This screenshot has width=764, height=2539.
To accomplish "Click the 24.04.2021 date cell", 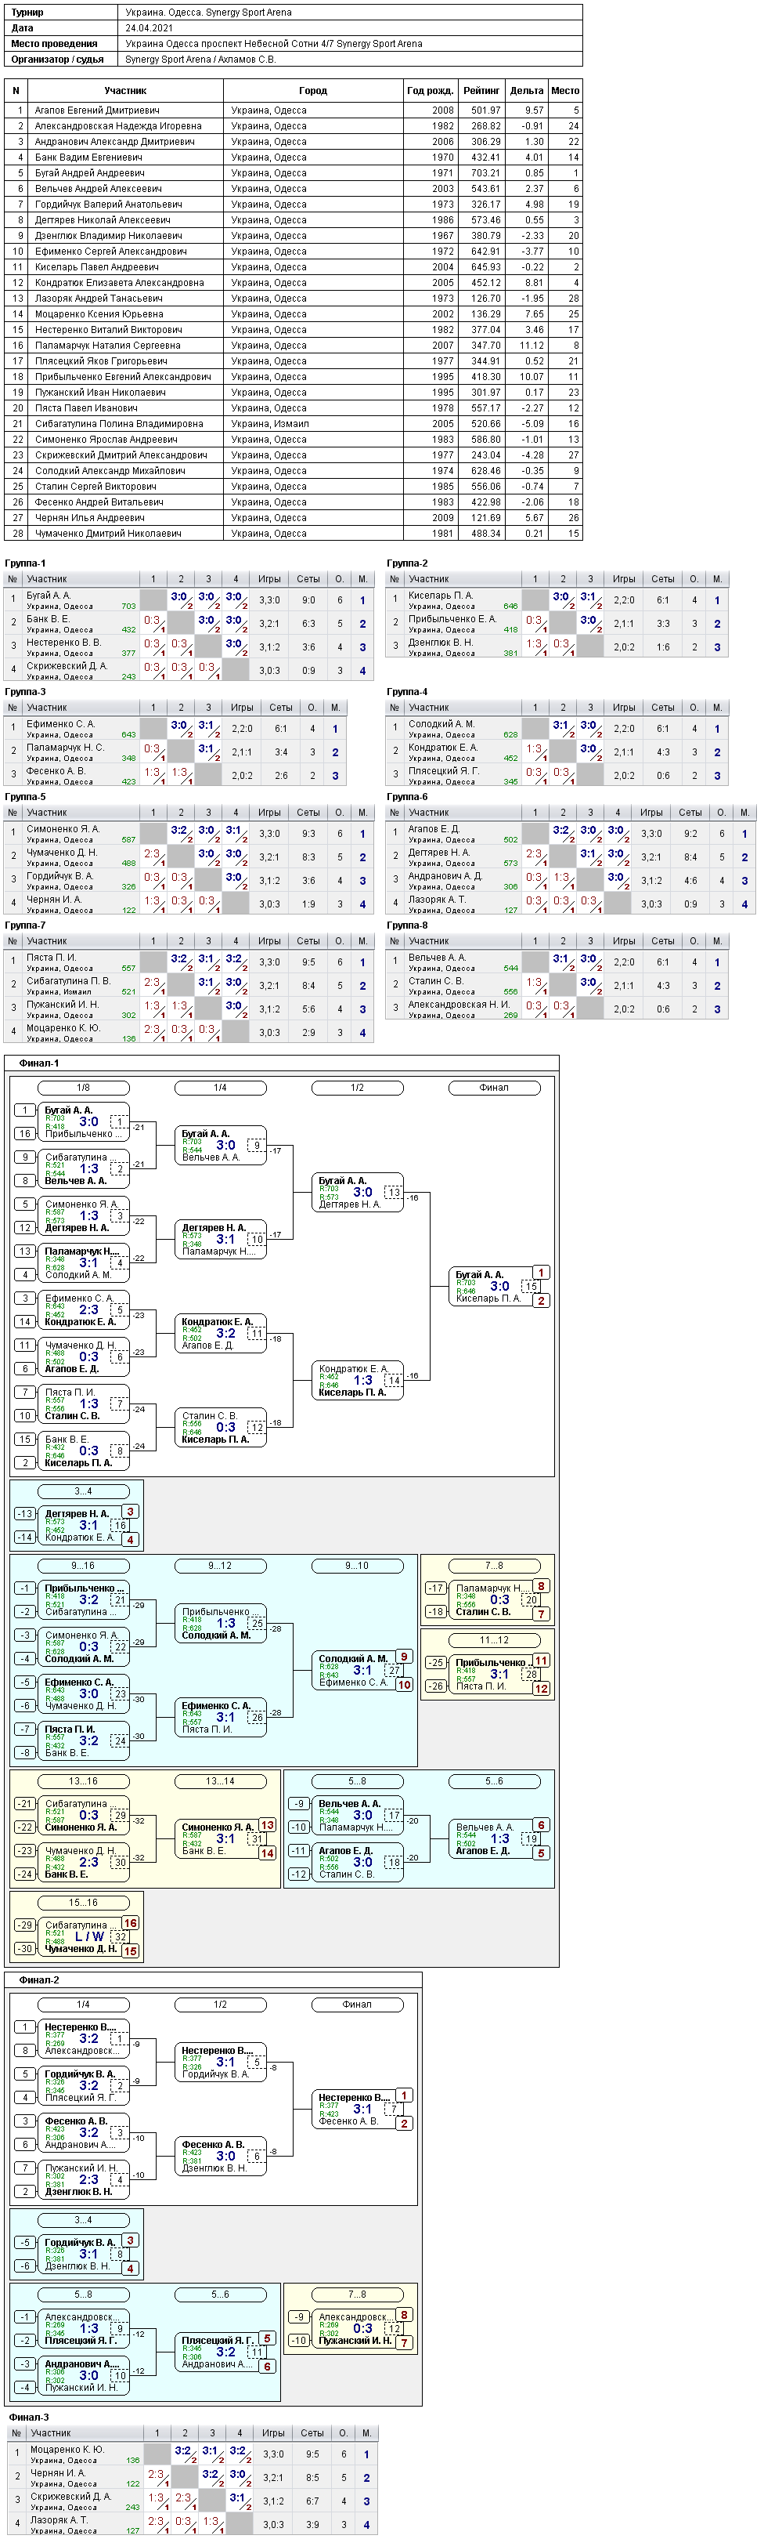I will [x=150, y=27].
